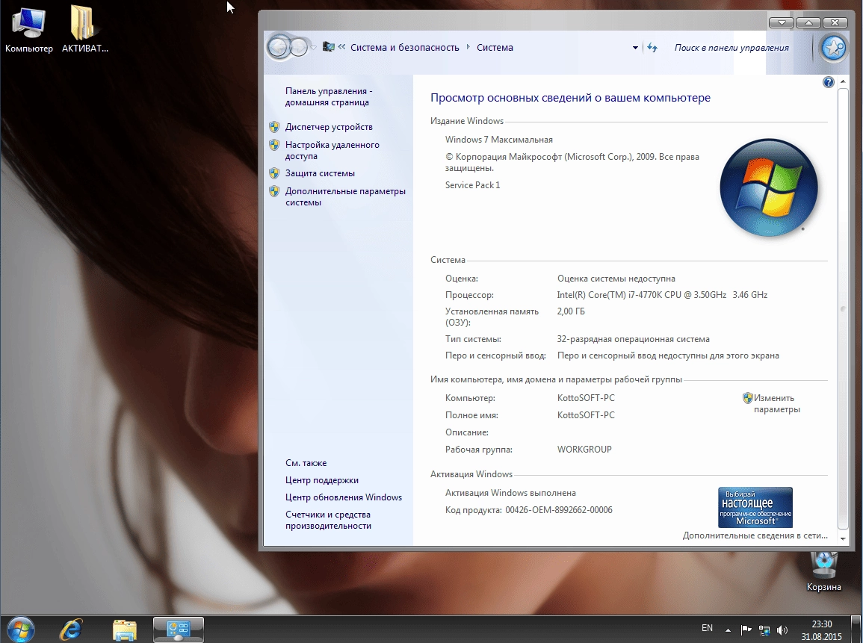Click the search star icon in panel
Screen dimensions: 863x643
(832, 48)
